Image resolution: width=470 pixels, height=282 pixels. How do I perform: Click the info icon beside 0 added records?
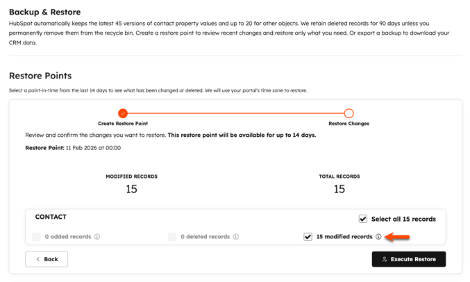pos(97,237)
